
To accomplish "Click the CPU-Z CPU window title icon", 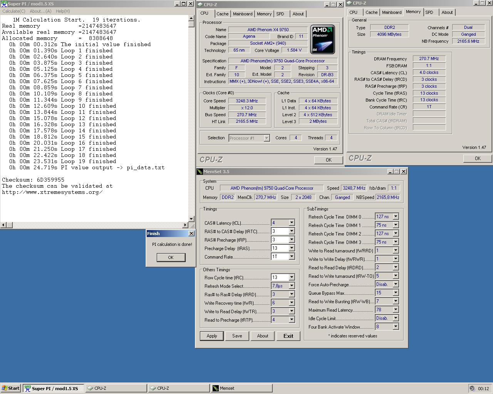I will click(x=200, y=5).
